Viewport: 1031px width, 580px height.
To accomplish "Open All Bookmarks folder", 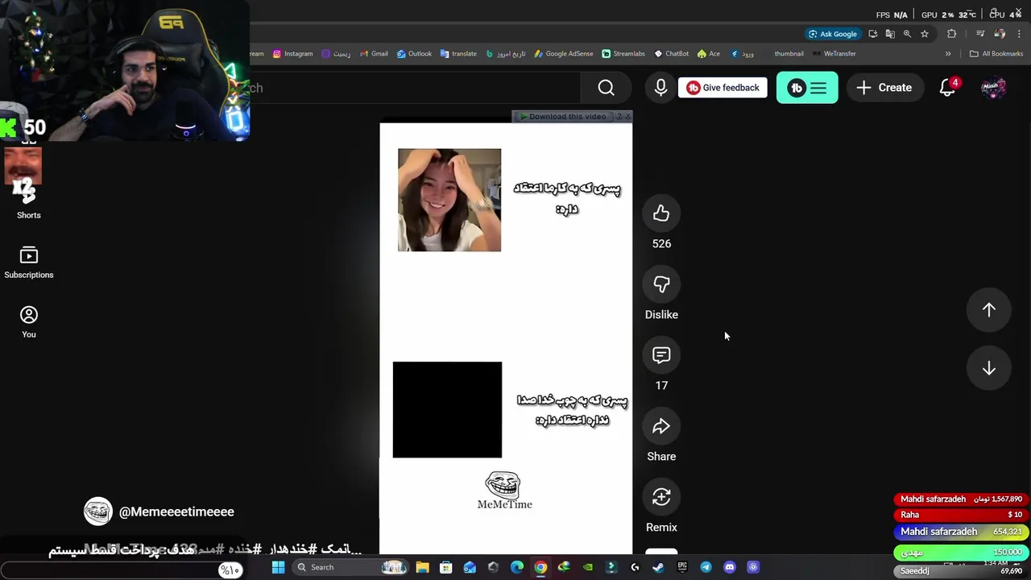I will (996, 54).
